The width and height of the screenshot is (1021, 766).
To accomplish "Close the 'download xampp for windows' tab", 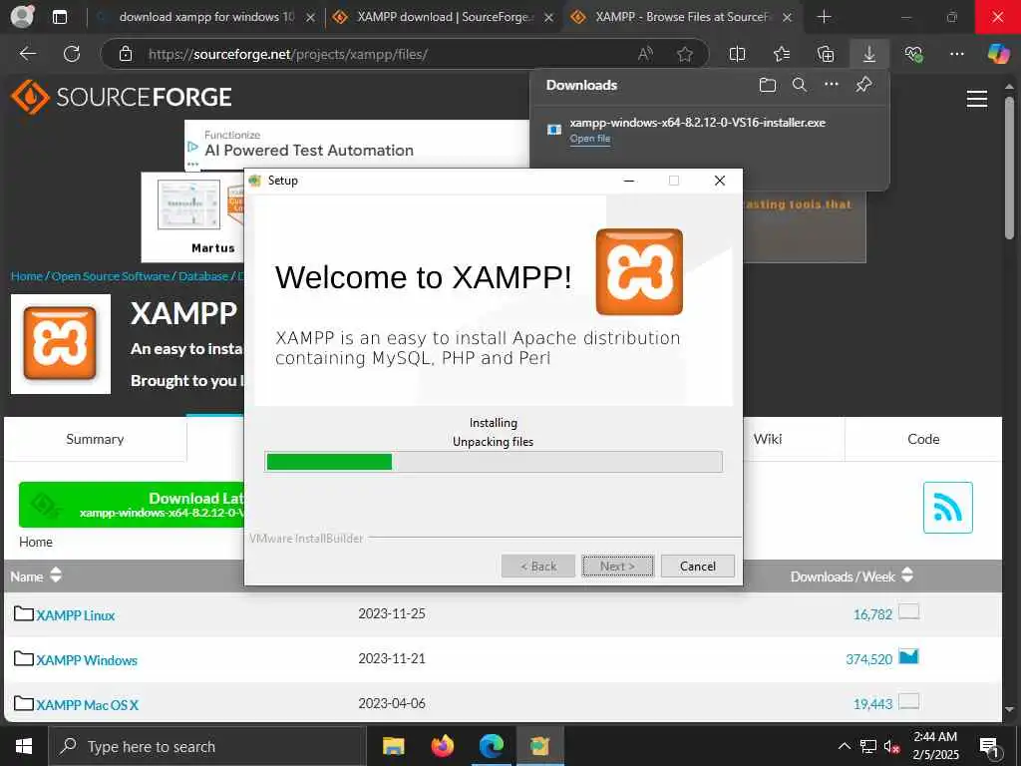I will [311, 18].
